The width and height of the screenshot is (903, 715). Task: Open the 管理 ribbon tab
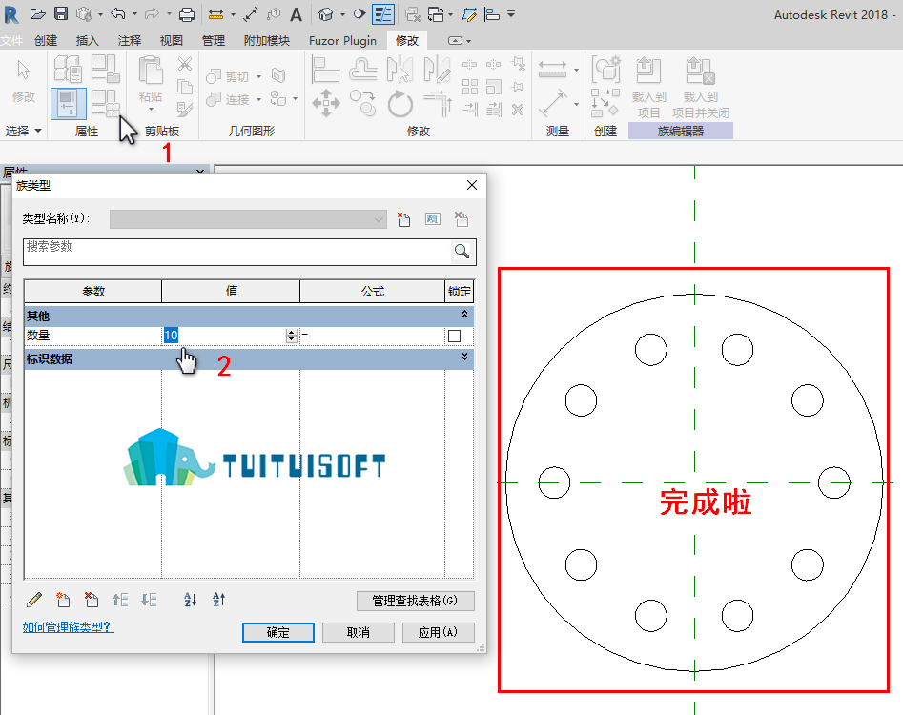[x=213, y=40]
